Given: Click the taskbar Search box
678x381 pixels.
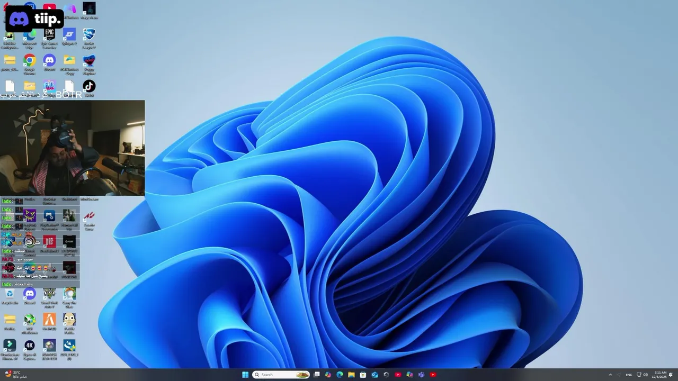Looking at the screenshot, I should [x=281, y=375].
